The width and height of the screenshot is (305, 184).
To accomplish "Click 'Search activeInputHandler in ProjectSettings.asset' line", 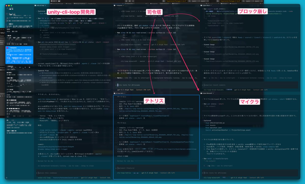I will [227, 130].
